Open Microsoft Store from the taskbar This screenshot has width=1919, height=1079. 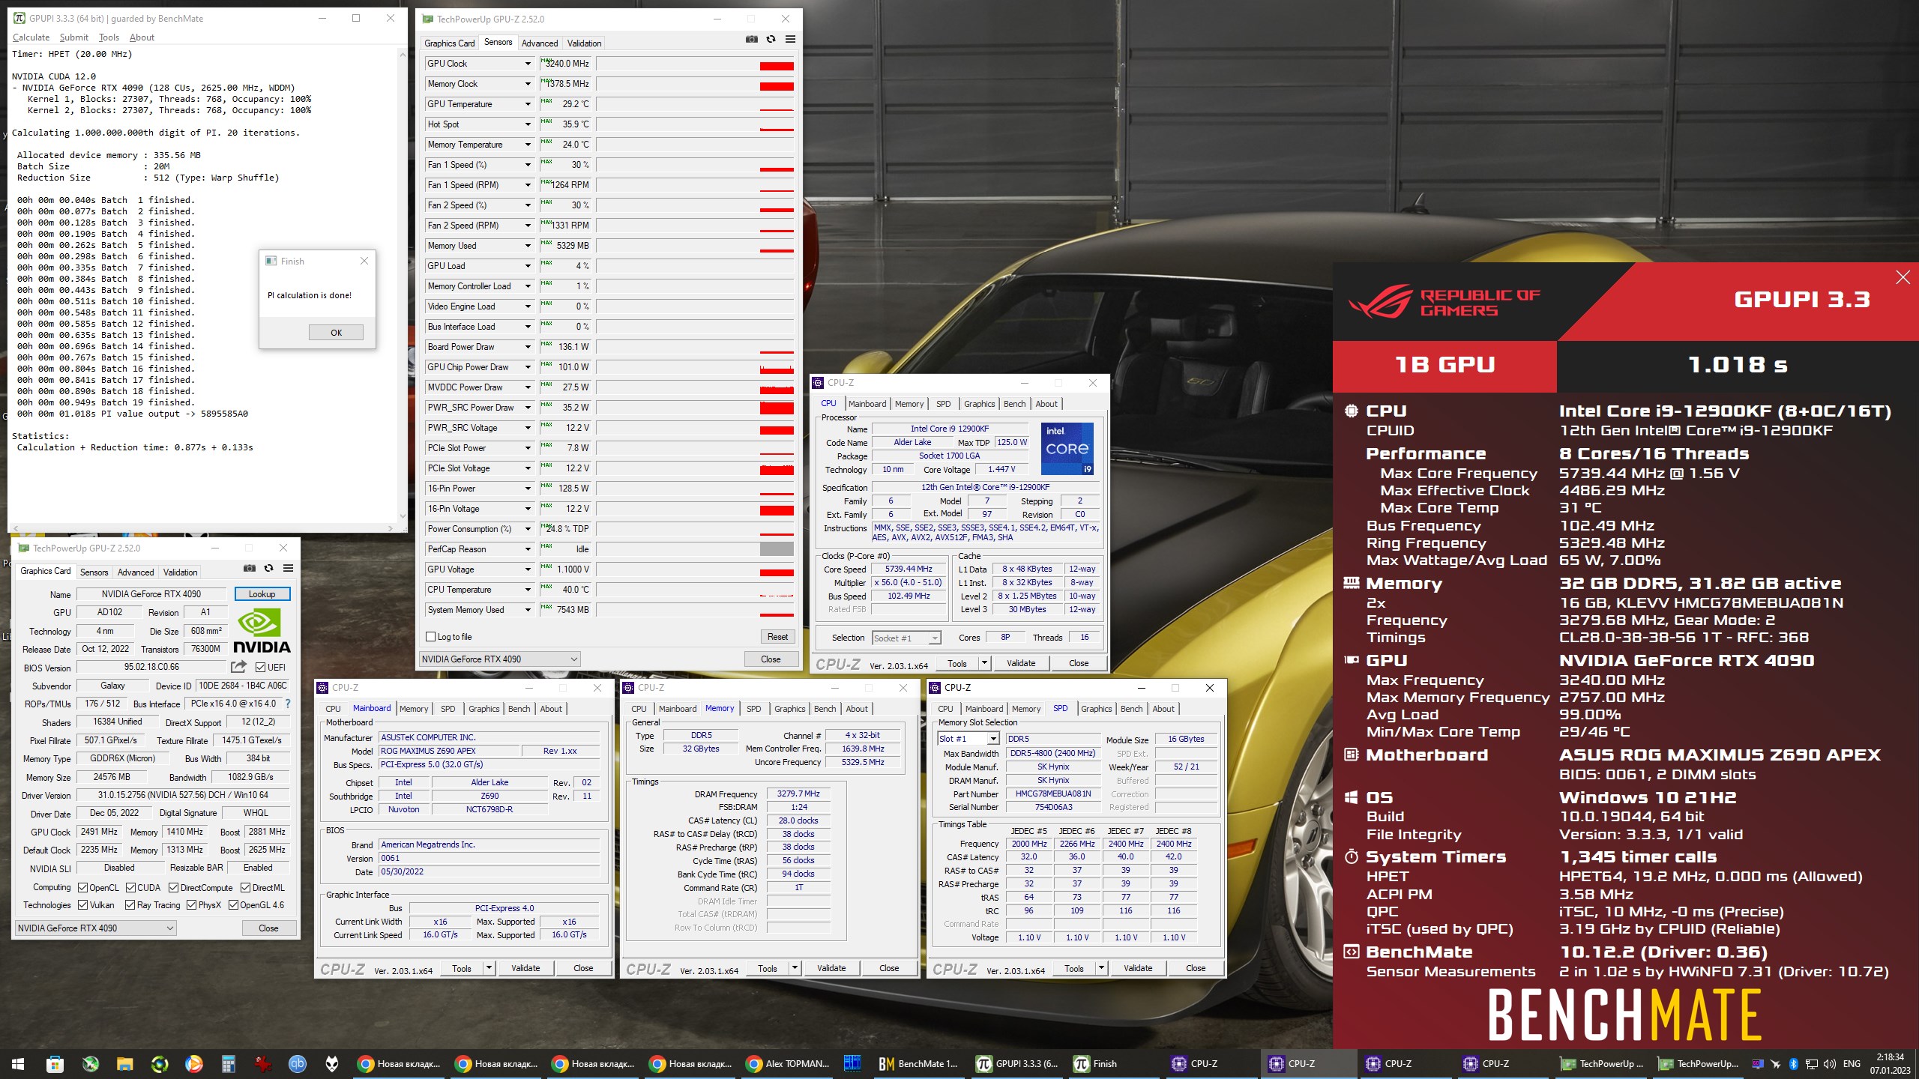point(55,1063)
